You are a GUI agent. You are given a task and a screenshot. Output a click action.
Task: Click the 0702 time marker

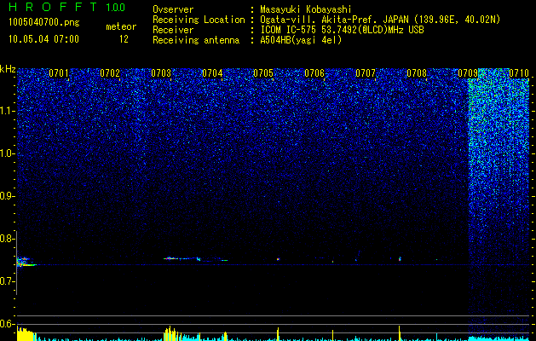pos(110,73)
